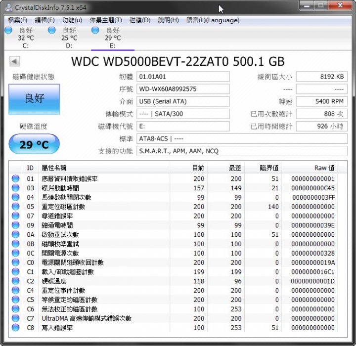
Task: Click raw value 0000000003FF
Action: pos(313,197)
